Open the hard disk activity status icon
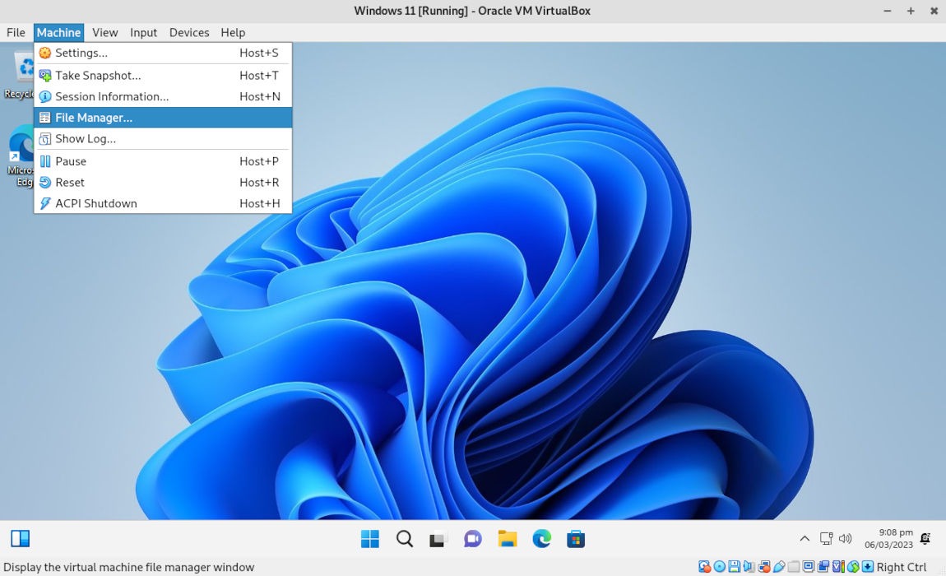Screen dimensions: 946x576 (704, 566)
